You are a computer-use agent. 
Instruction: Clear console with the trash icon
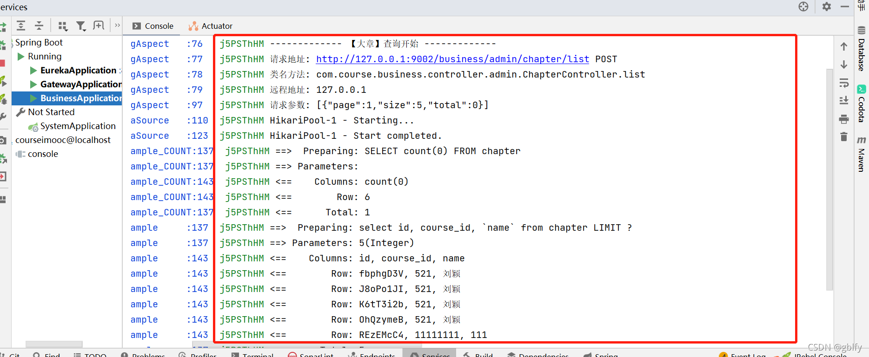[844, 136]
